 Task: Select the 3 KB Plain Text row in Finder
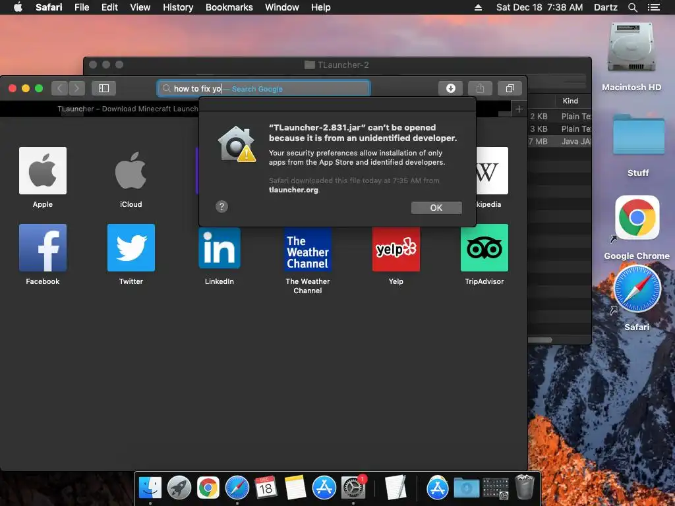point(560,128)
